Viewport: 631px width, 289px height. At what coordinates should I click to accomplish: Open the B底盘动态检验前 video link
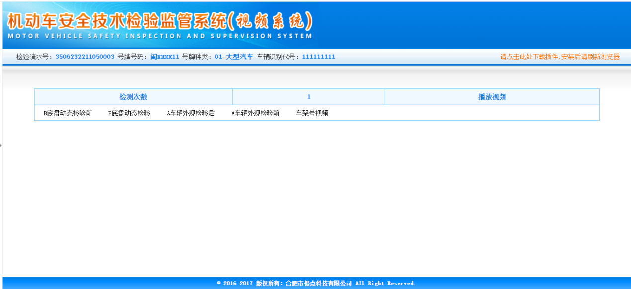coord(68,113)
